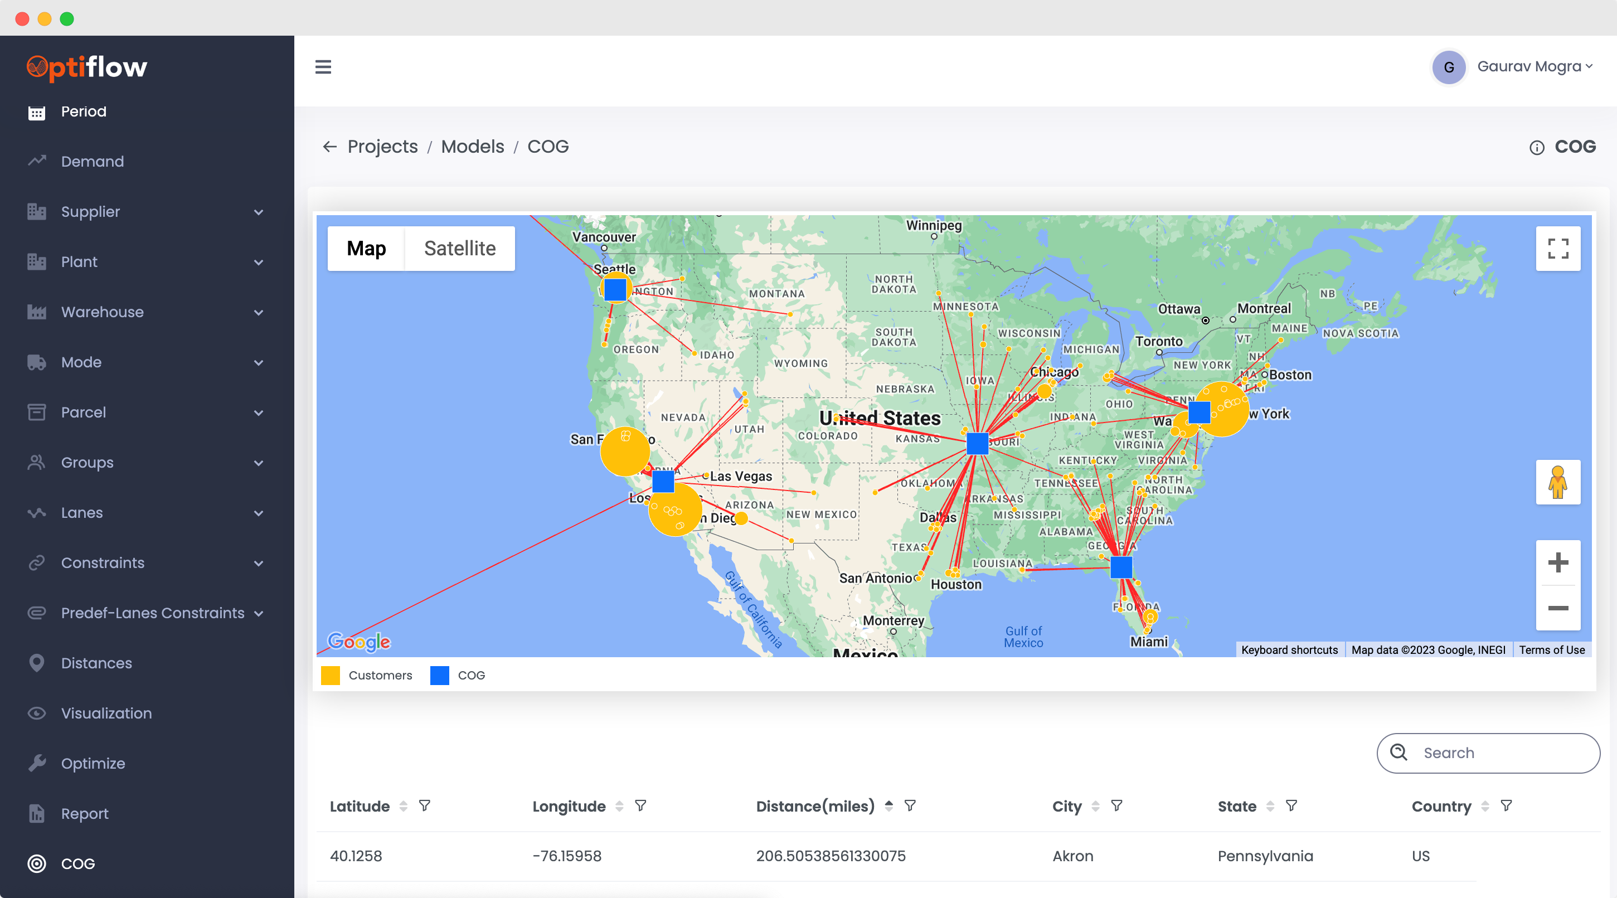Toggle map fullscreen view
1617x898 pixels.
click(x=1557, y=249)
